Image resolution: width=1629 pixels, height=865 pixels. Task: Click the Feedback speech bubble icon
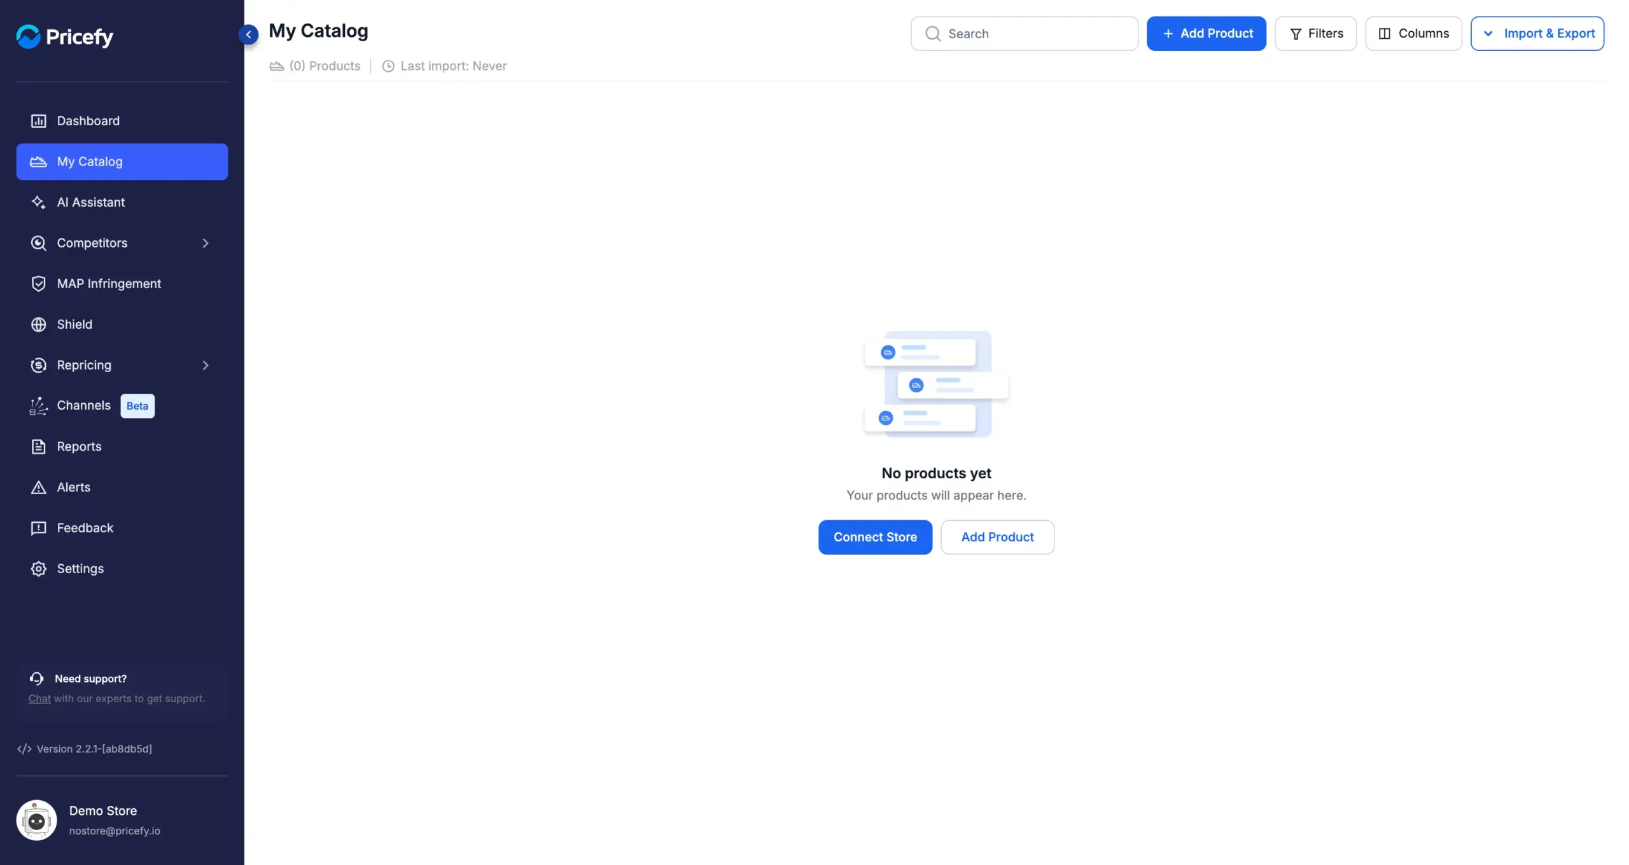pos(38,528)
